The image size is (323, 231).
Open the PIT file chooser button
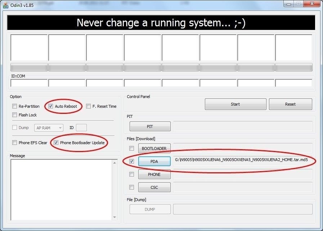pyautogui.click(x=150, y=126)
